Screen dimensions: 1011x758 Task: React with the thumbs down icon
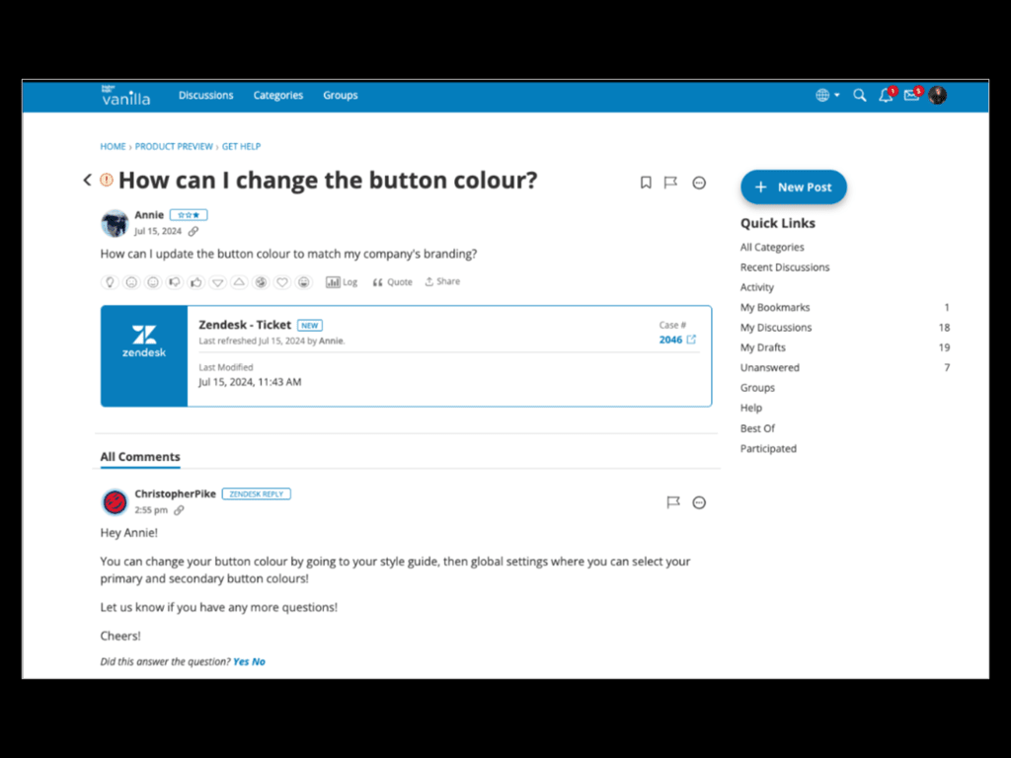pyautogui.click(x=174, y=282)
